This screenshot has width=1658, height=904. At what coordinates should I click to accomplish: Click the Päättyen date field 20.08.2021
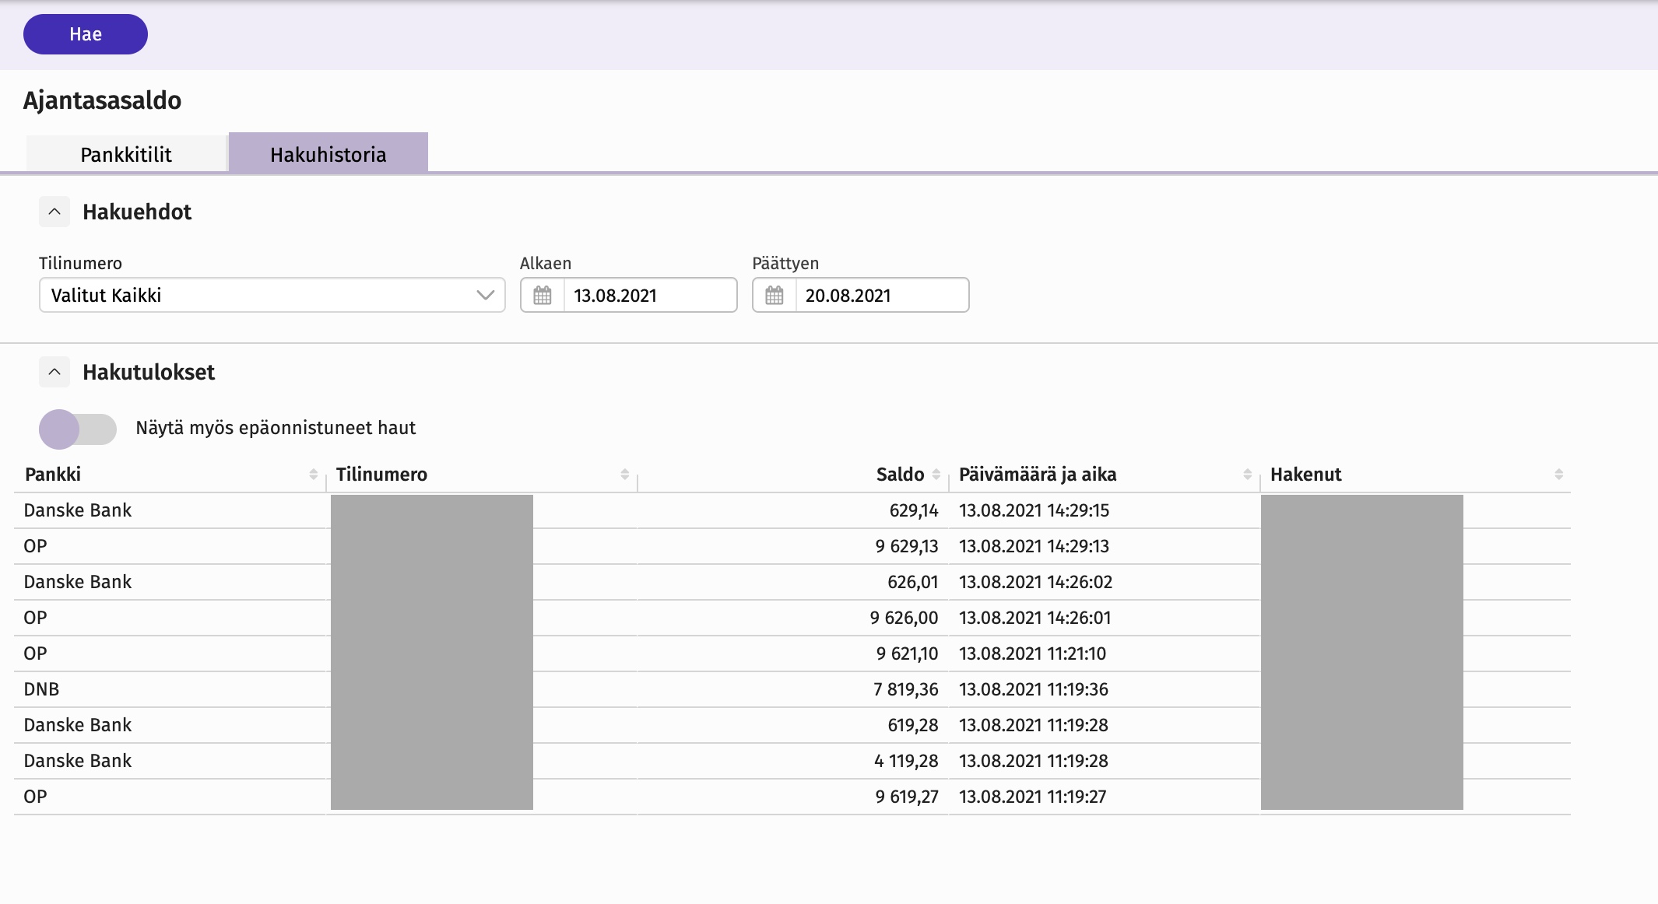(882, 296)
